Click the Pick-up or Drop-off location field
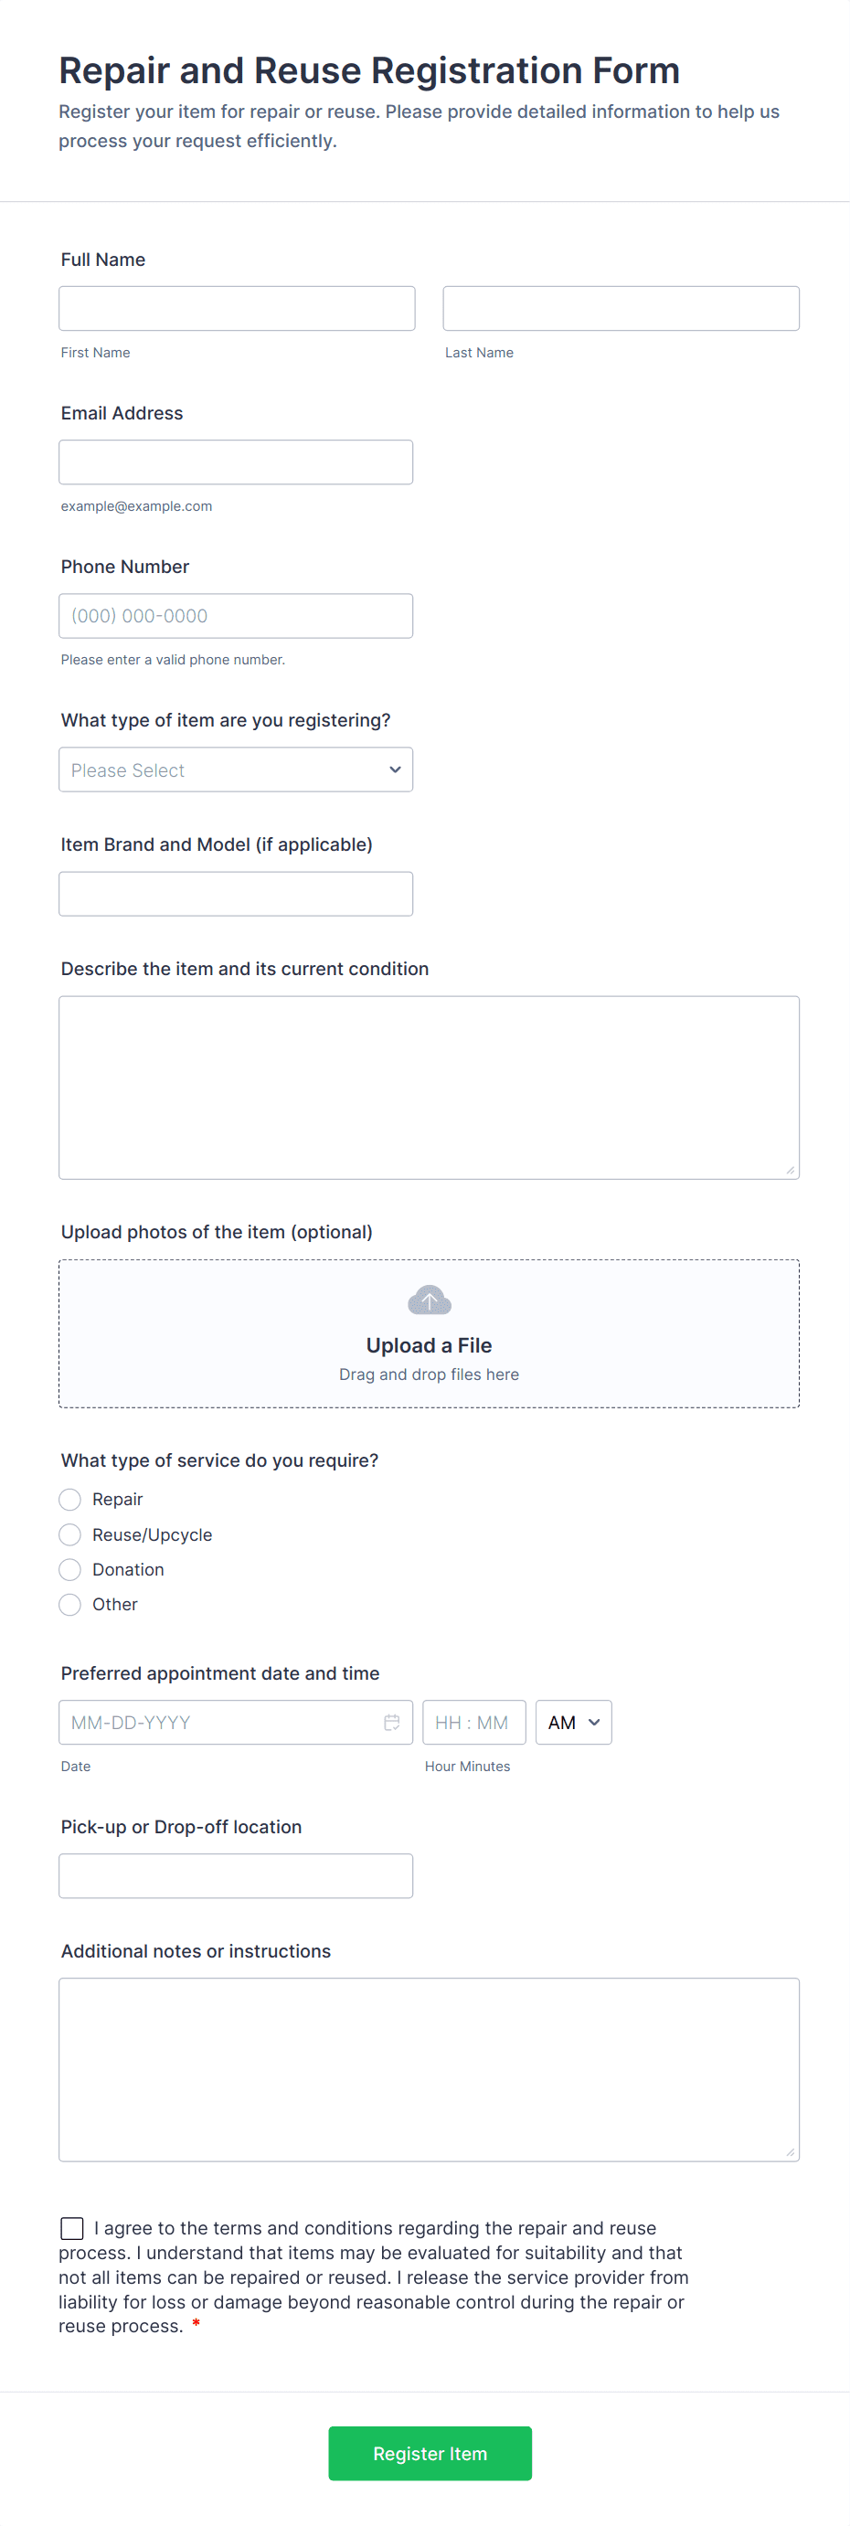This screenshot has width=850, height=2526. click(235, 1875)
